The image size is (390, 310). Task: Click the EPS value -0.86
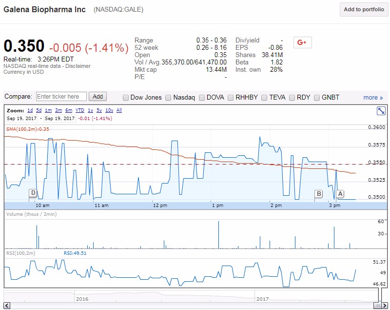tap(275, 47)
